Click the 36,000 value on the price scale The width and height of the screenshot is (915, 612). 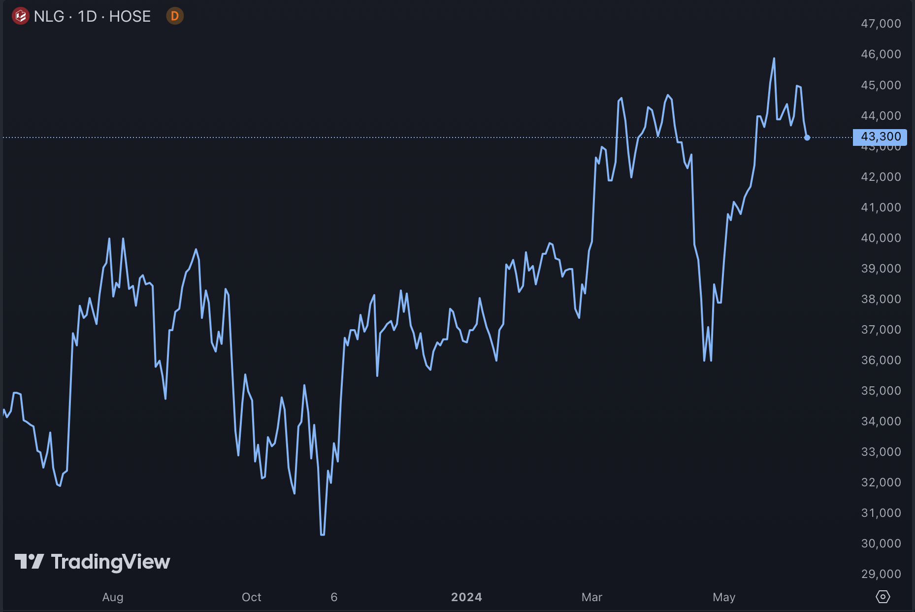[x=881, y=360]
